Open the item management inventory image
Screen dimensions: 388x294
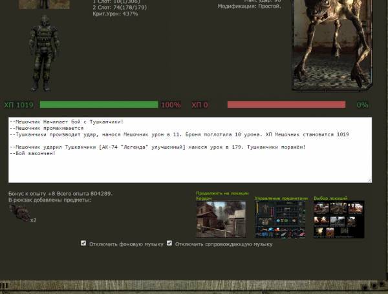(x=280, y=220)
